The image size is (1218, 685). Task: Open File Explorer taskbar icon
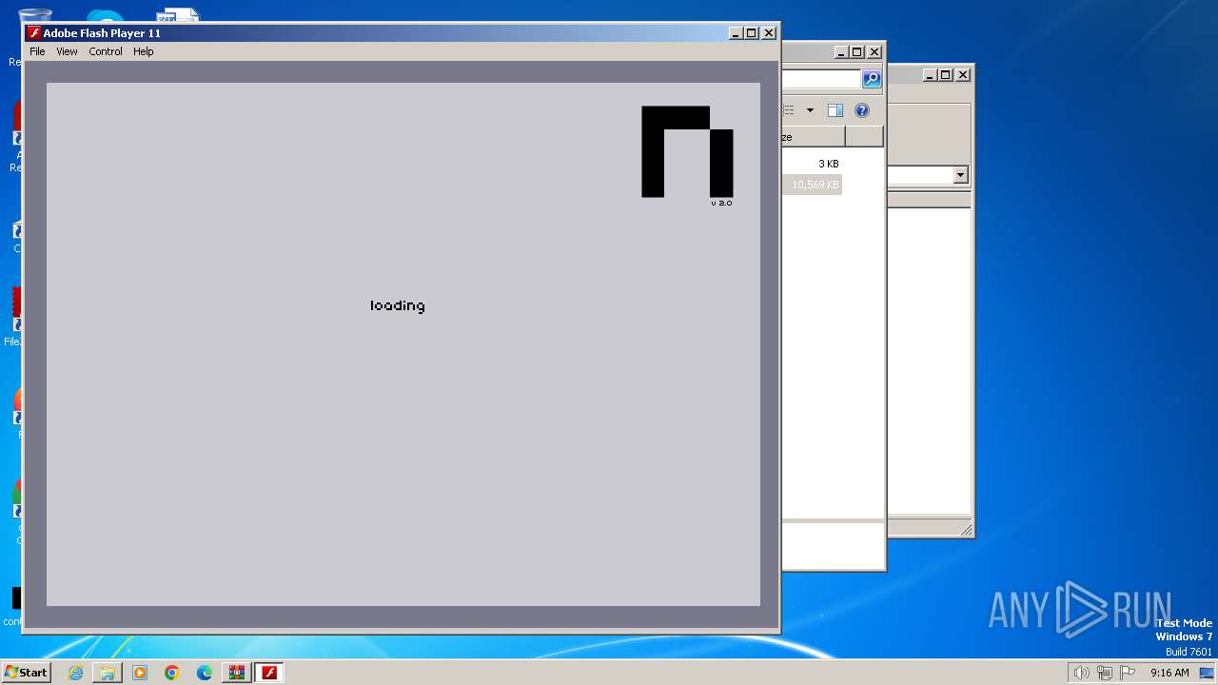tap(108, 673)
